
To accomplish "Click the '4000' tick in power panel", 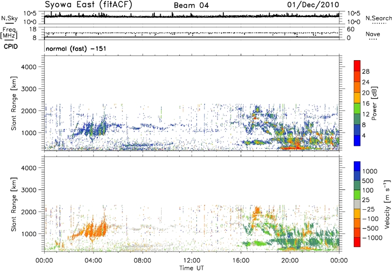I will 29,67.
